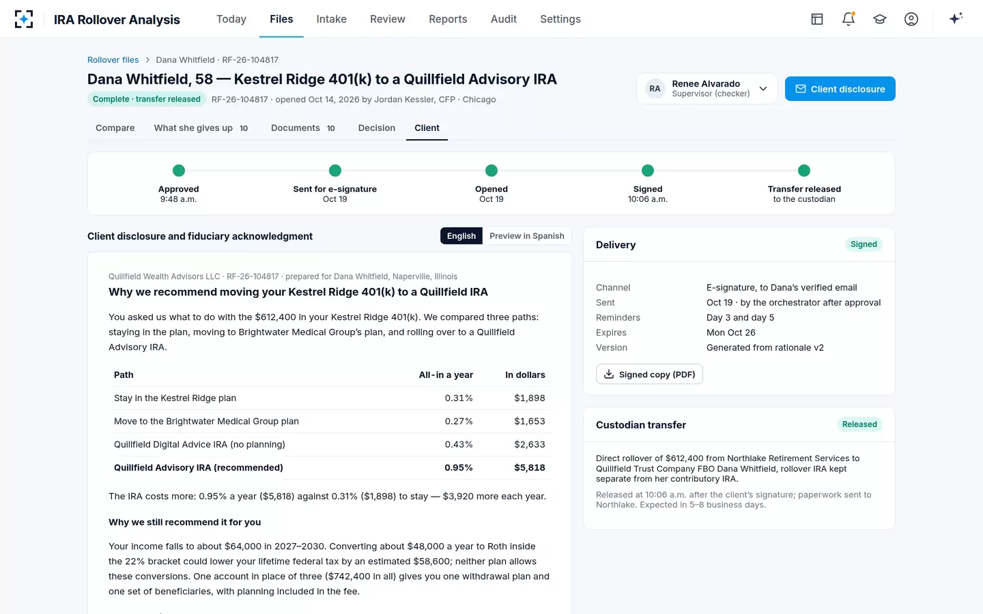Toggle Preview in Spanish
The height and width of the screenshot is (614, 983).
click(x=527, y=236)
